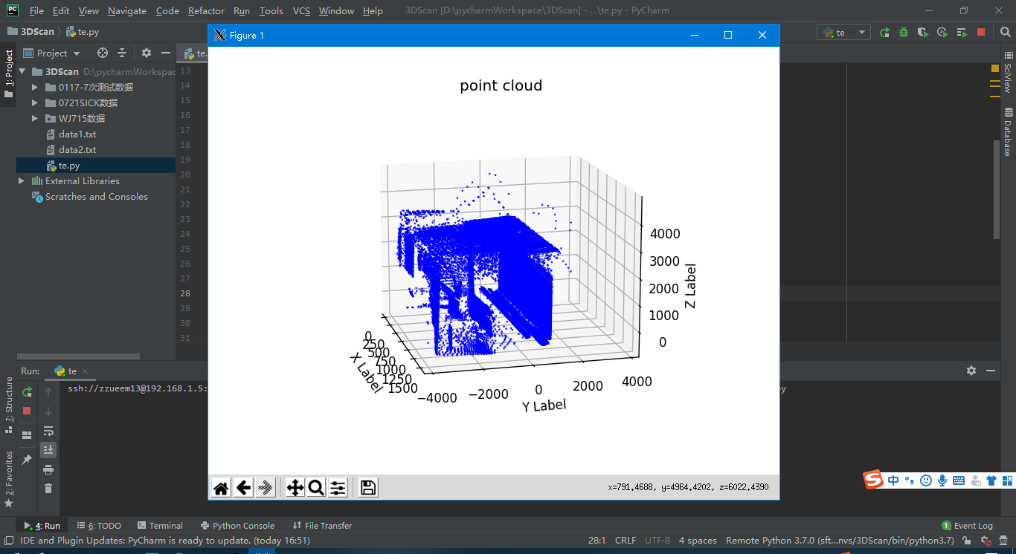Rerun 'te' from the main toolbar

(x=884, y=32)
